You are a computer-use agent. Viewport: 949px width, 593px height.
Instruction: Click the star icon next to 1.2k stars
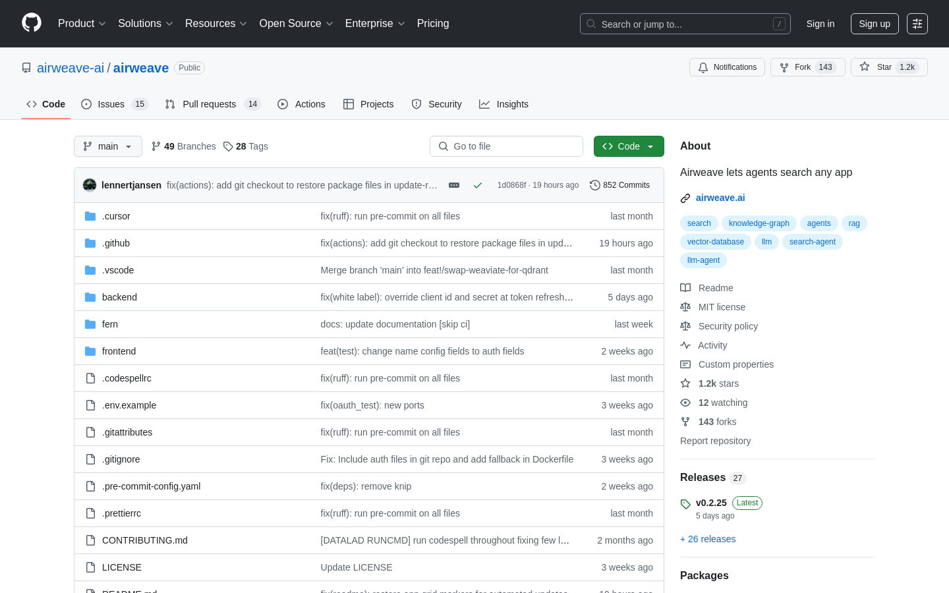point(685,383)
